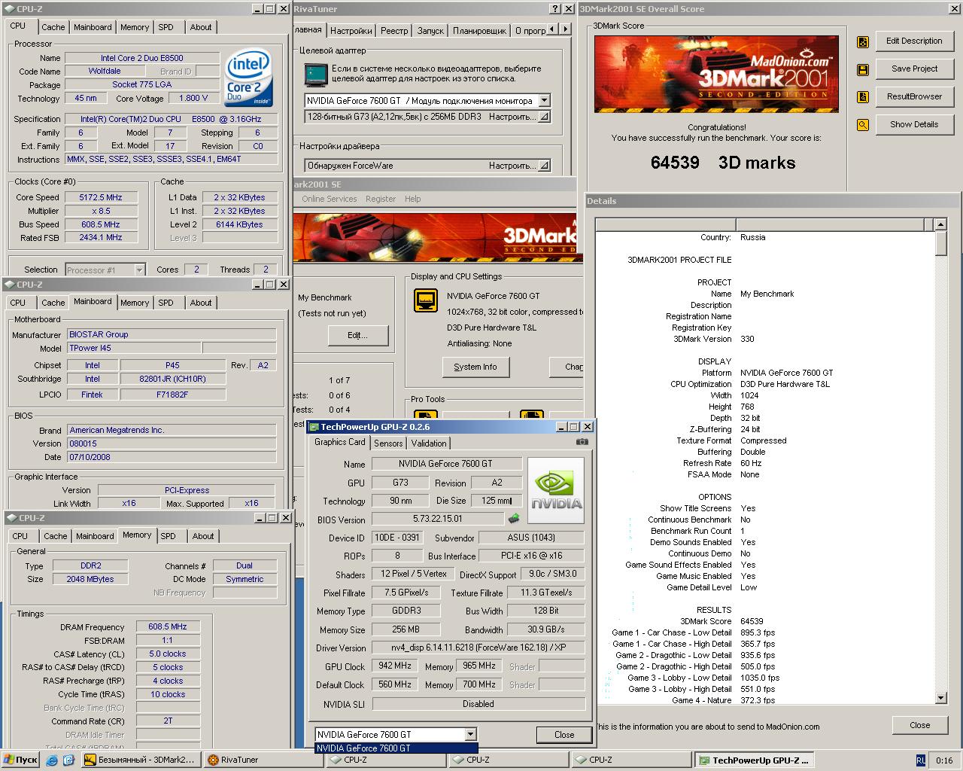Expand Настроить next to ForceWare detected row

point(545,166)
